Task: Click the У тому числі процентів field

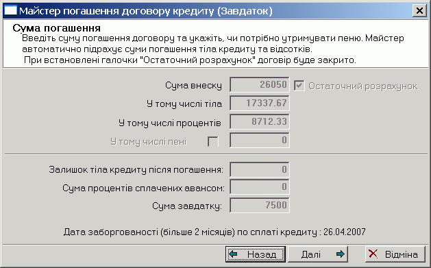Action: click(260, 121)
